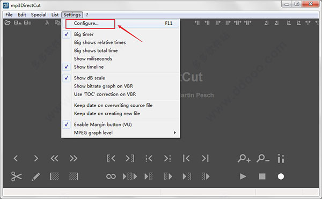The width and height of the screenshot is (322, 199).
Task: Maximize the mp3DirectCut window
Action: (x=297, y=4)
